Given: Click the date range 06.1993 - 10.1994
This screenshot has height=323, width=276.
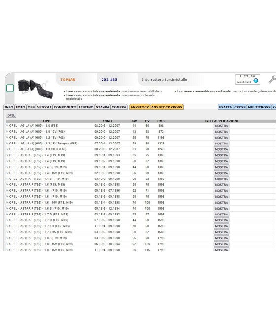Looking at the screenshot, I should [x=107, y=244].
